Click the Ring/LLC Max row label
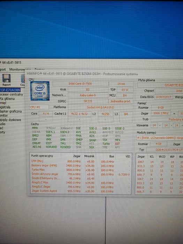Screen dimensions: 183x244 click(x=40, y=182)
